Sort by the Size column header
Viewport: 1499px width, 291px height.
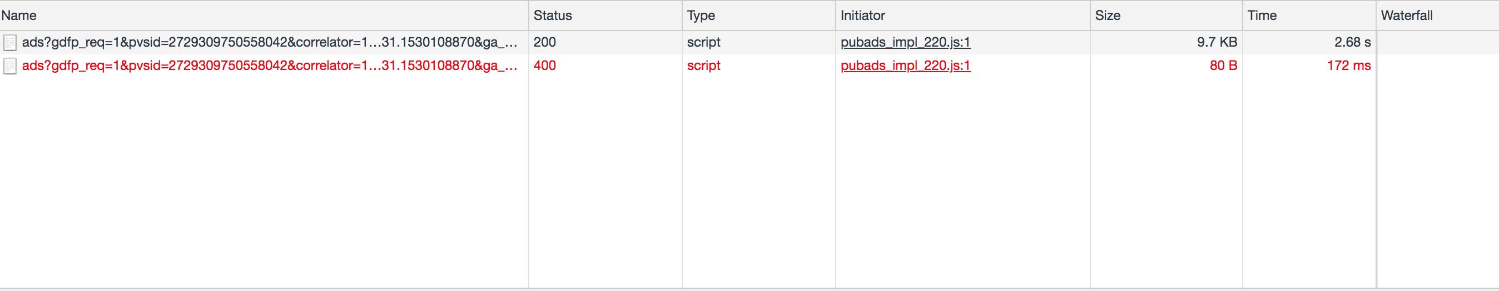[x=1108, y=16]
